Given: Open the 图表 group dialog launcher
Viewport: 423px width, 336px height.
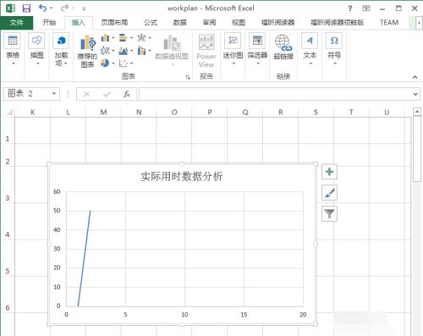Looking at the screenshot, I should coord(188,77).
